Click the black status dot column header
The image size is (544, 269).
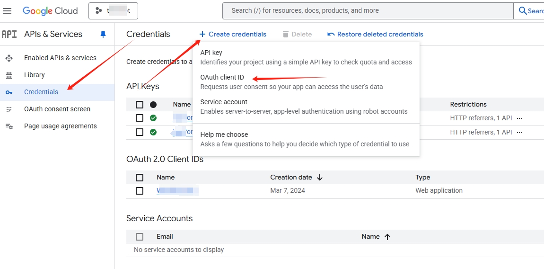click(x=153, y=104)
